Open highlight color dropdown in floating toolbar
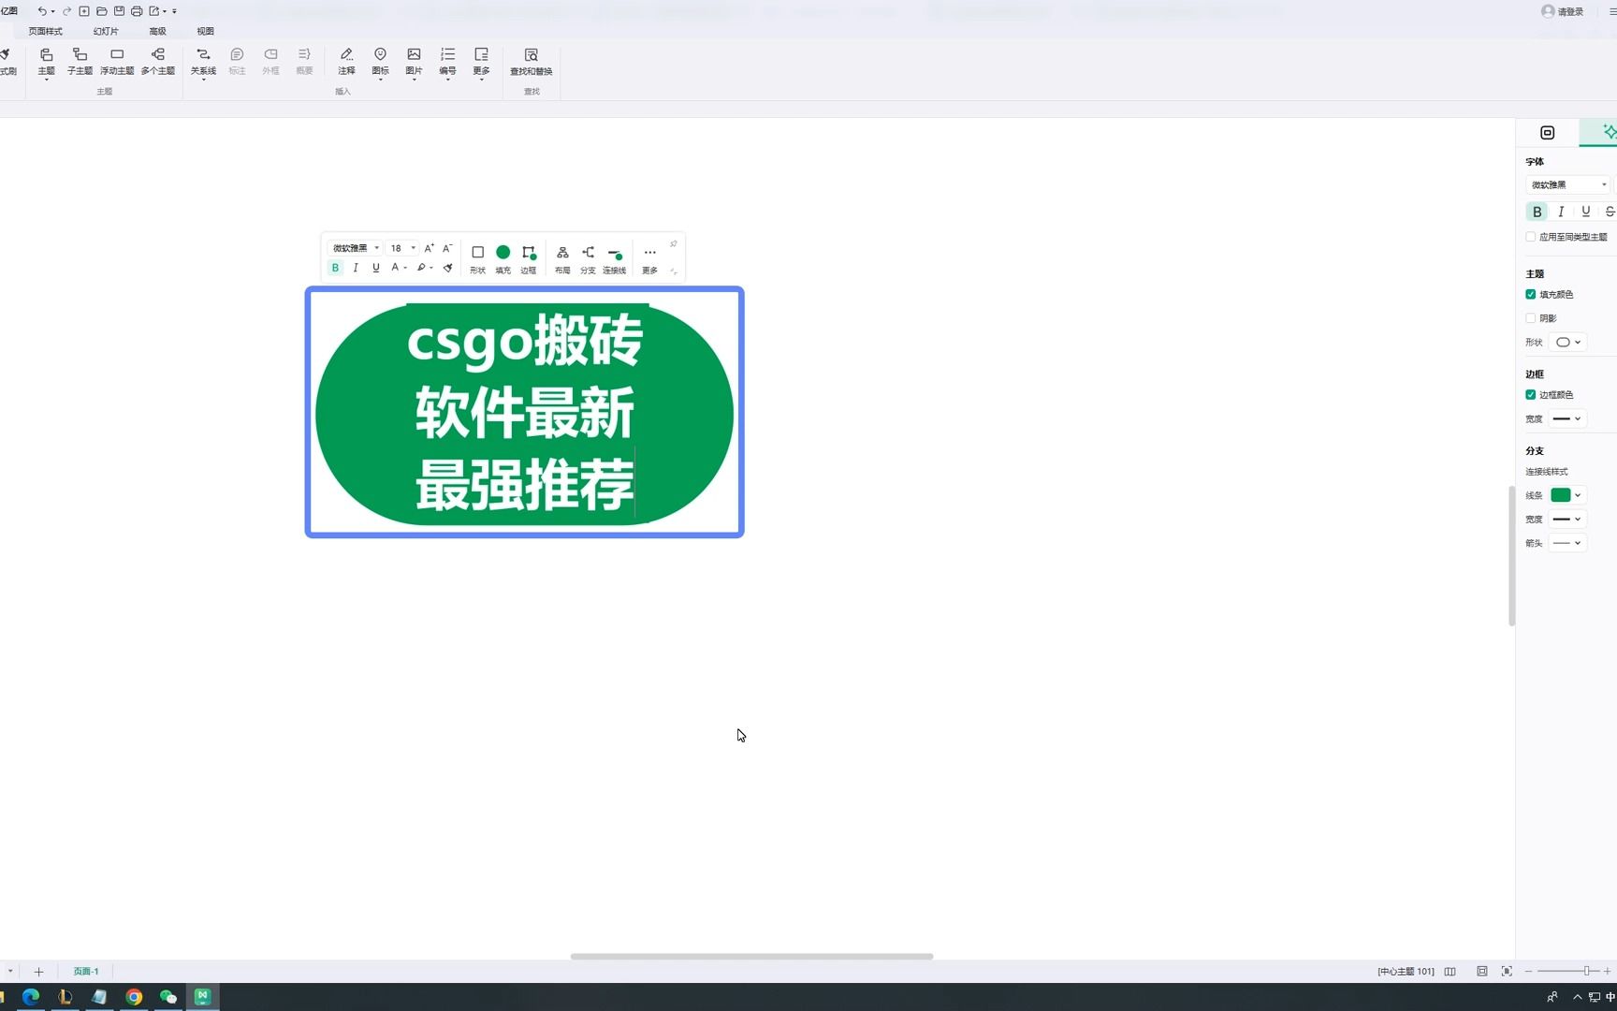Viewport: 1617px width, 1011px height. [425, 268]
